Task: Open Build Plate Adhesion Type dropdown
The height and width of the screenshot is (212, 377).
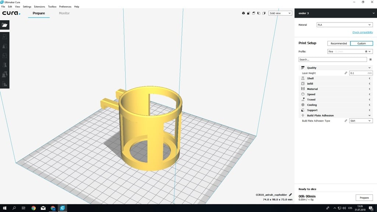Action: pyautogui.click(x=360, y=121)
